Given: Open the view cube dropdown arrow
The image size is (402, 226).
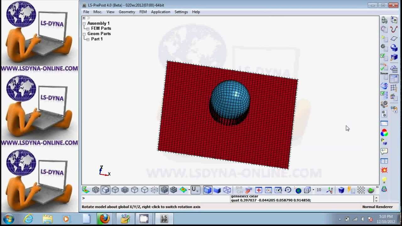Looking at the screenshot, I should click(x=313, y=190).
